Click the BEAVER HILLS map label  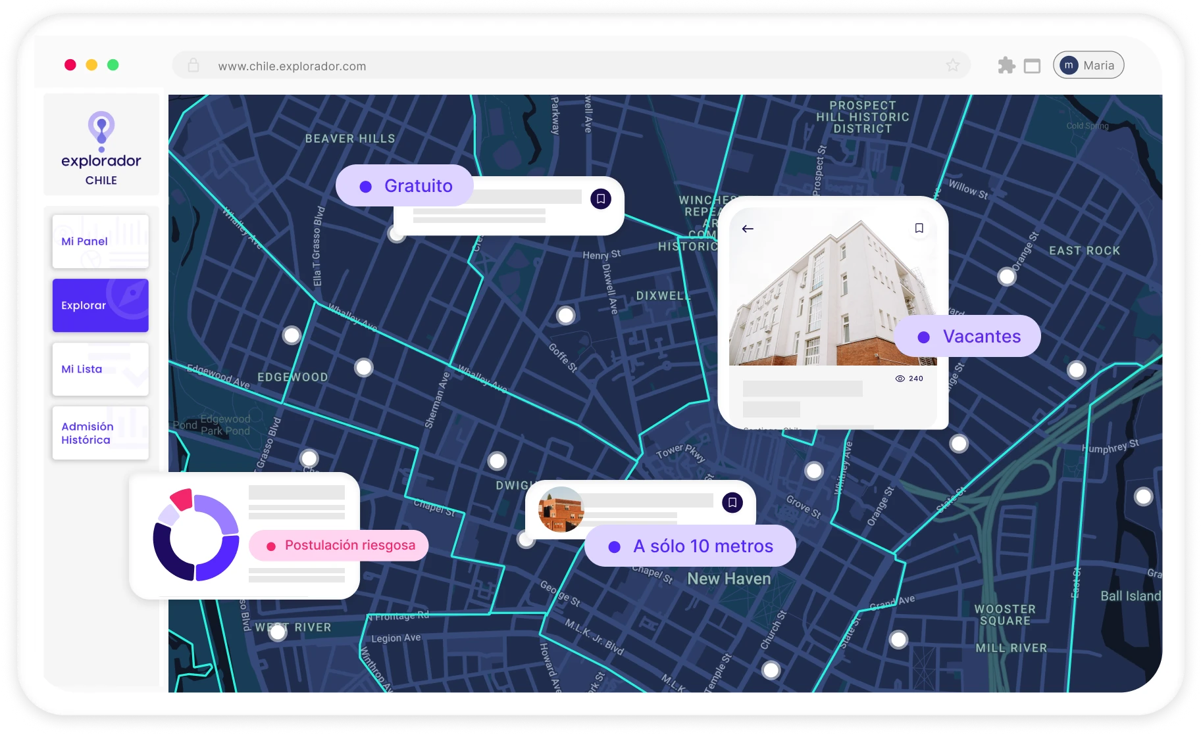[x=350, y=139]
